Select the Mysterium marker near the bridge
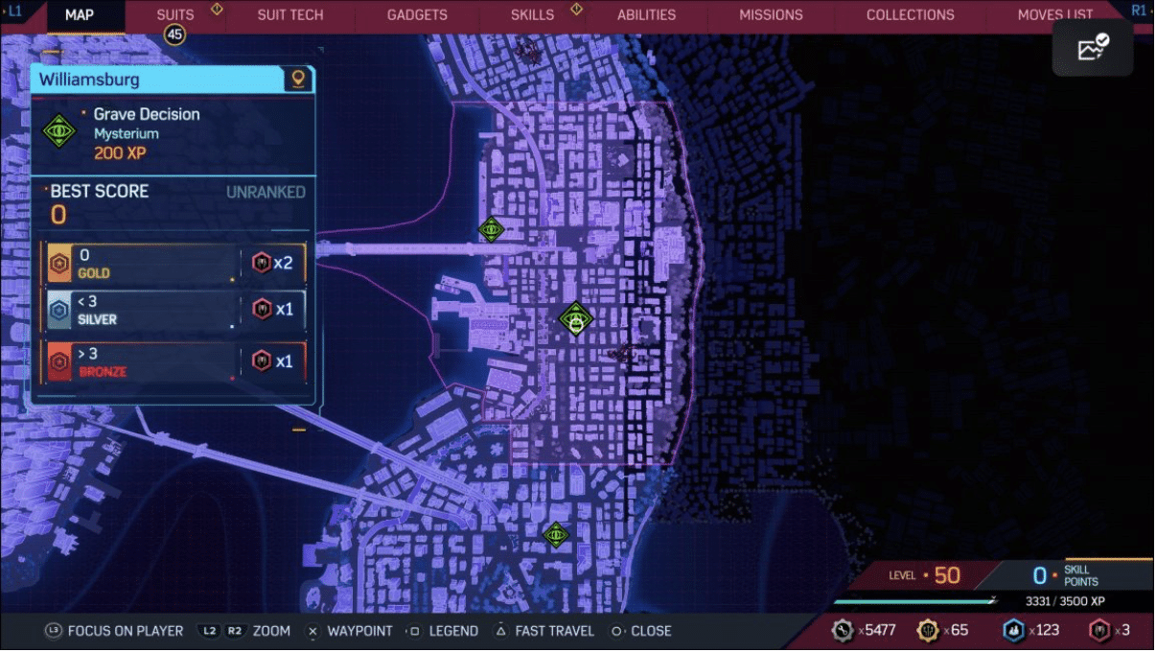The image size is (1156, 652). click(x=491, y=229)
